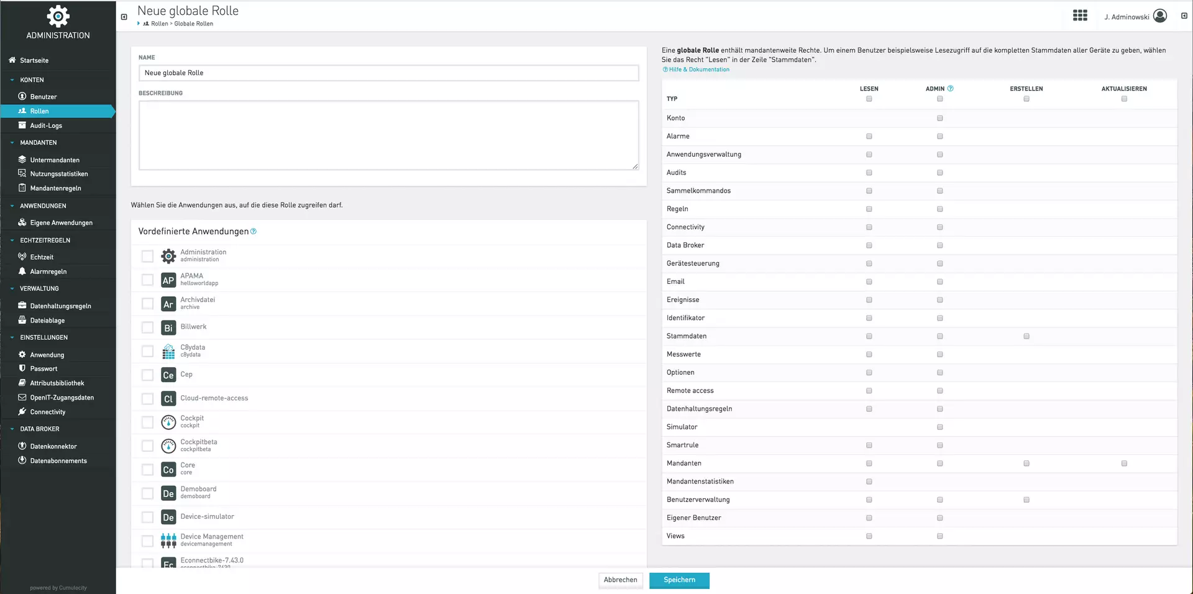
Task: Click the user profile avatar icon
Action: coord(1159,16)
